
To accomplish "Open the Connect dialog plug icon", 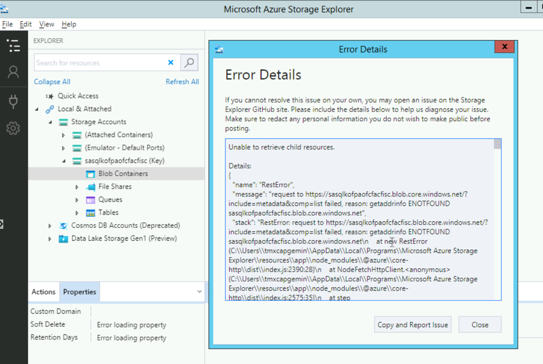I will (x=14, y=101).
